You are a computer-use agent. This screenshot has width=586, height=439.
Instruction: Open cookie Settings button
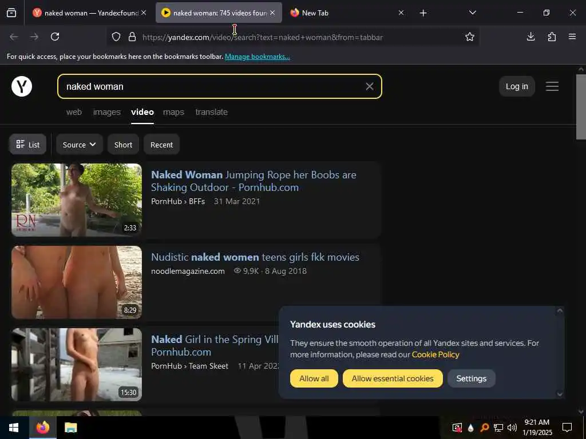point(472,378)
